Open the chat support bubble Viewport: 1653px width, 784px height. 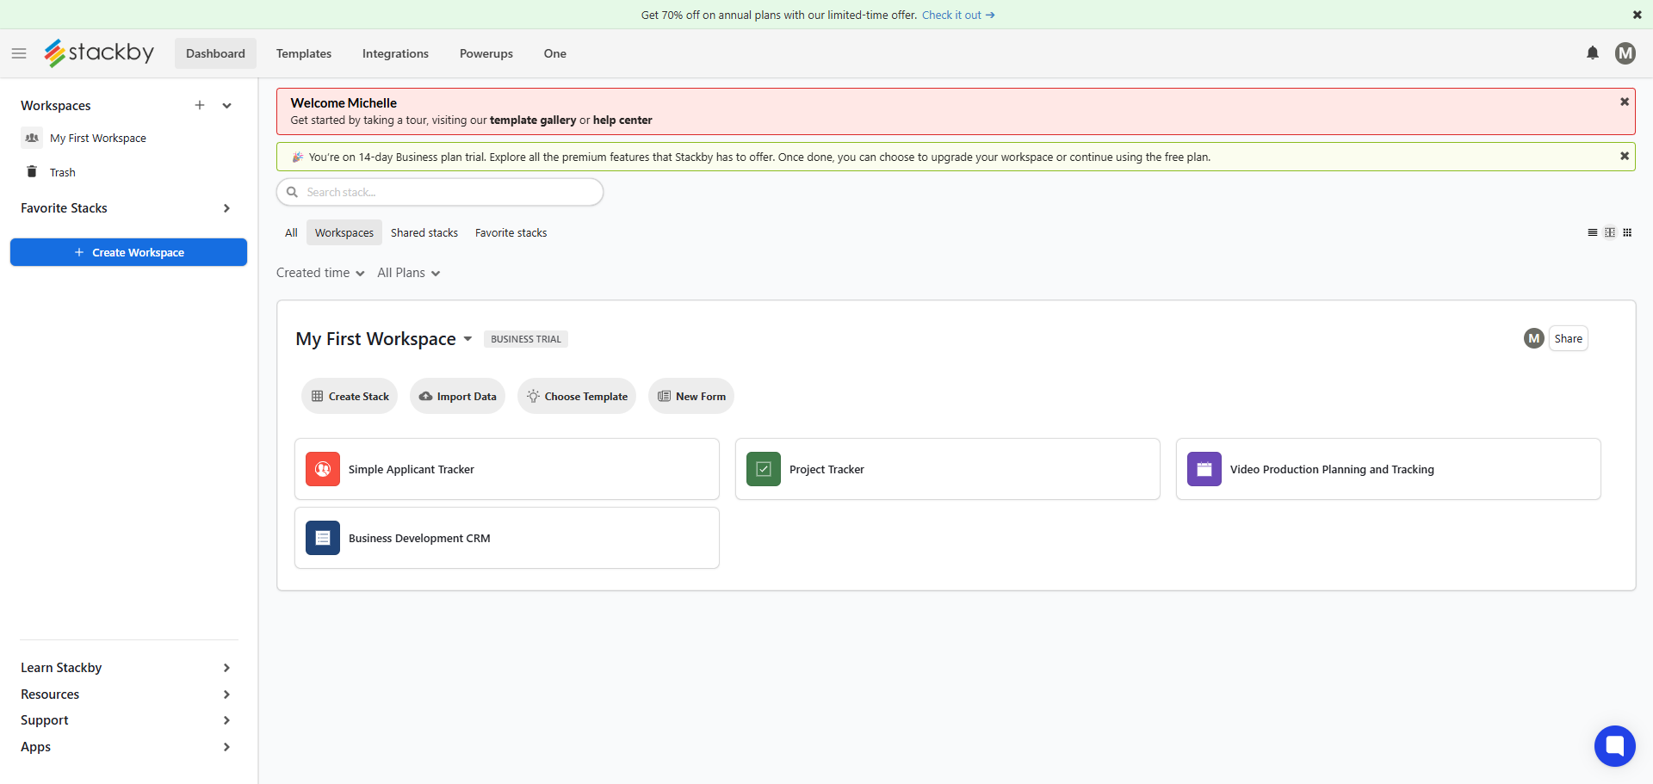click(1614, 746)
